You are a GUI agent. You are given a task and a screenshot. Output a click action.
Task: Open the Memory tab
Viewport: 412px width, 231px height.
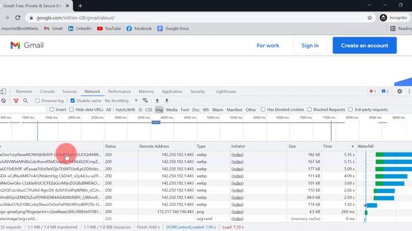coord(146,91)
